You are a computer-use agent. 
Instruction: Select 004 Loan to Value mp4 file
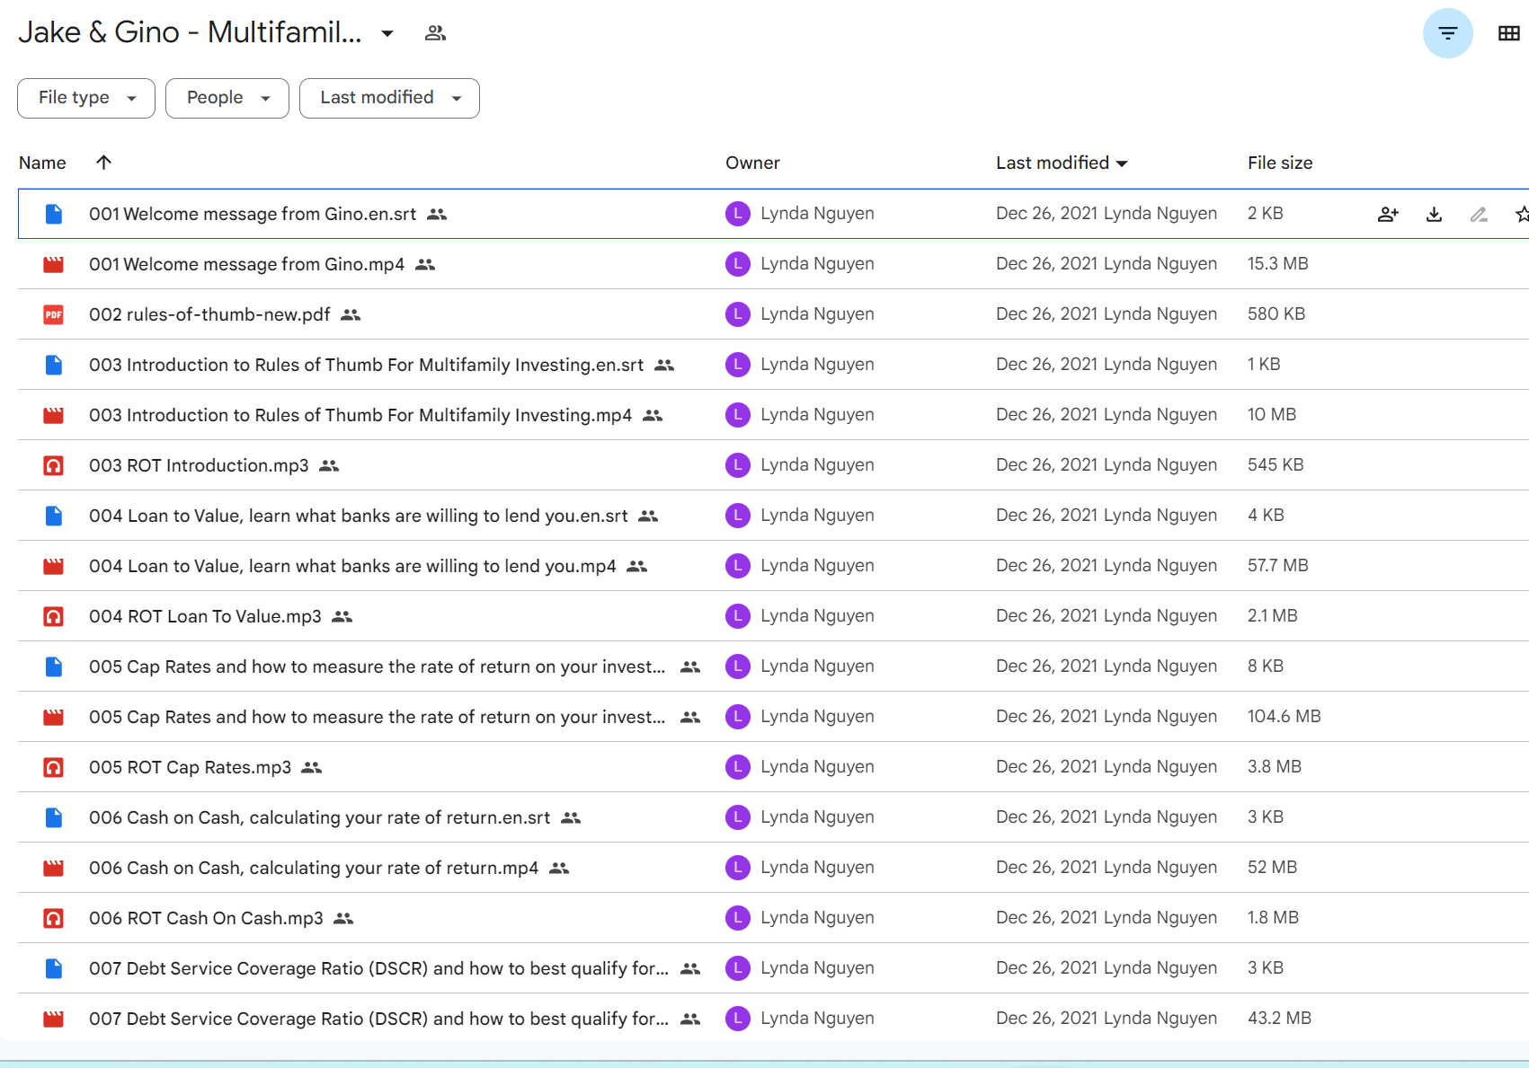pyautogui.click(x=352, y=566)
